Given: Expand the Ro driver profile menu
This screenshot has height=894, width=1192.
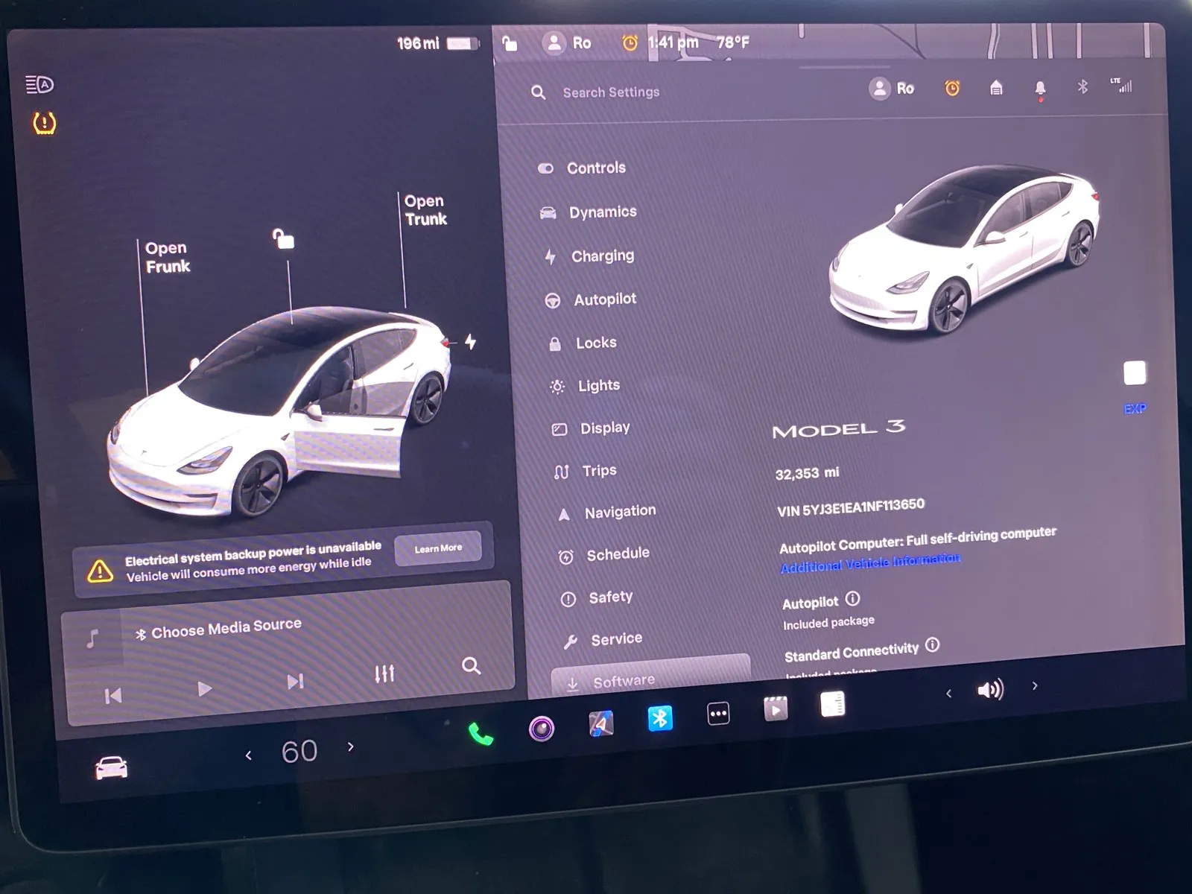Looking at the screenshot, I should tap(893, 89).
